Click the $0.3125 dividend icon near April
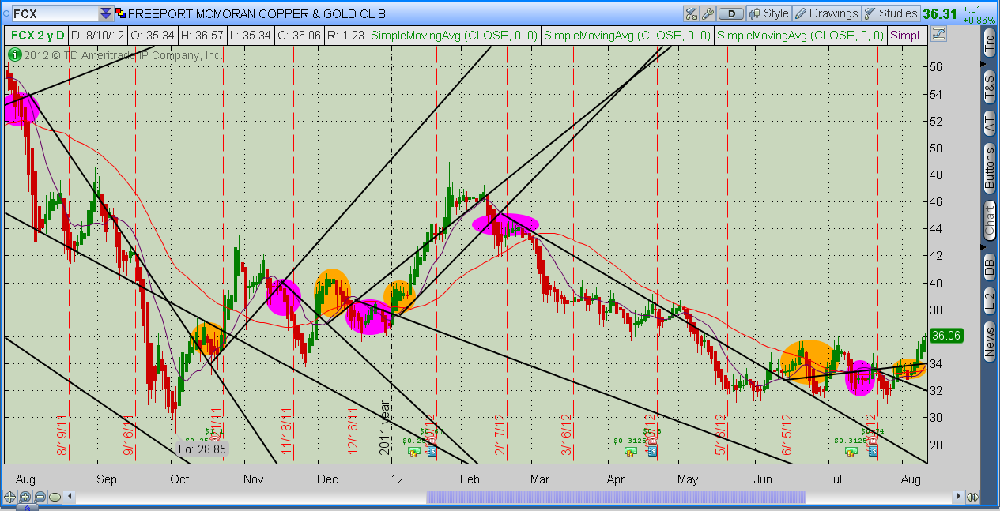The height and width of the screenshot is (511, 1000). tap(630, 452)
